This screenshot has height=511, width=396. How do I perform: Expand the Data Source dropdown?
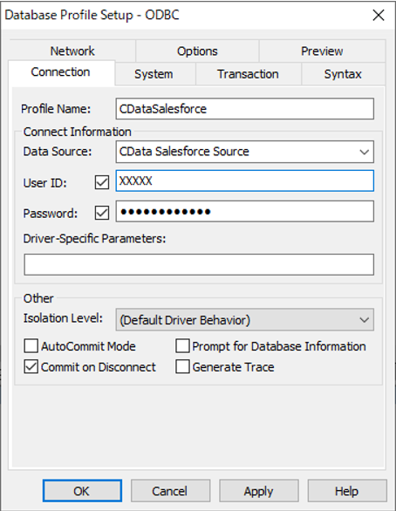pos(245,152)
